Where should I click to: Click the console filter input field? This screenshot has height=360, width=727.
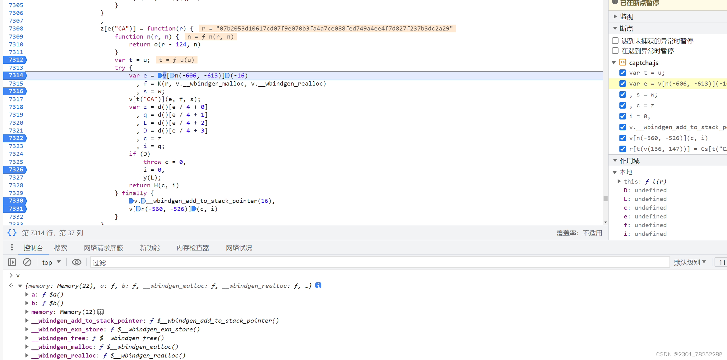[x=379, y=262]
